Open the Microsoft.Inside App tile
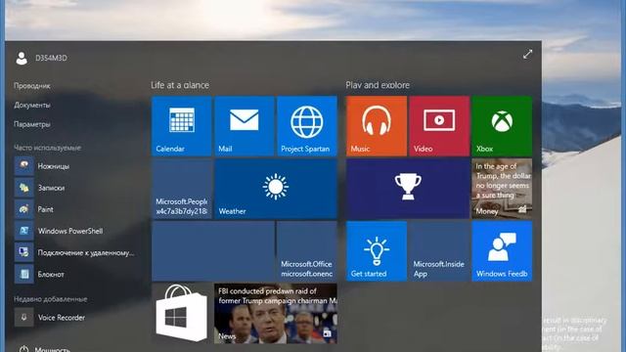 coord(439,251)
